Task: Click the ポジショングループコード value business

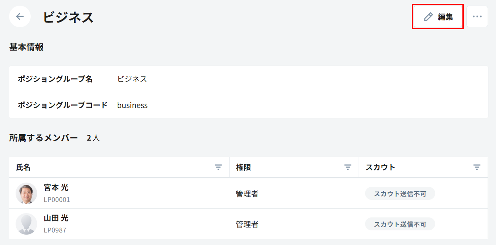Action: tap(132, 105)
